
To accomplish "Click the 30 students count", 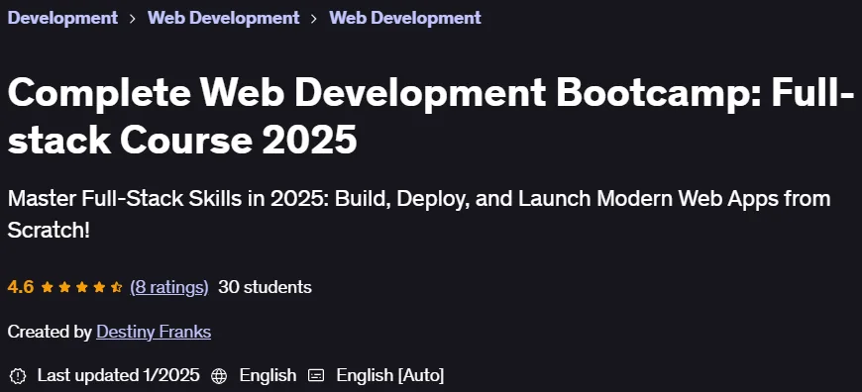I will click(x=265, y=287).
